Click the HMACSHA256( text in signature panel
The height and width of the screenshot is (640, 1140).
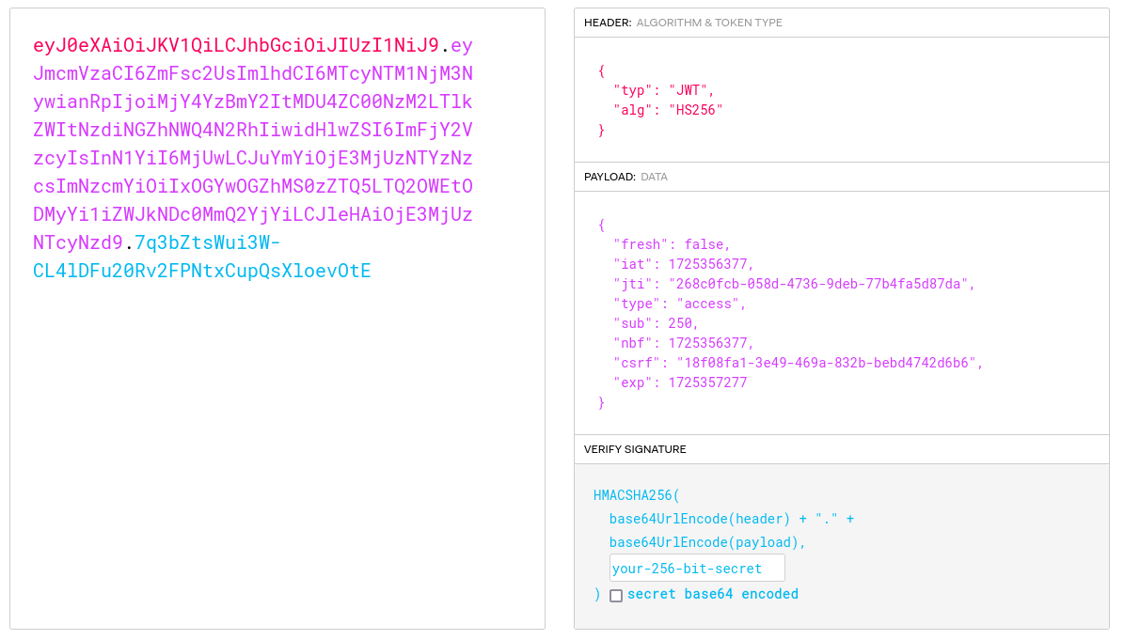pos(636,495)
